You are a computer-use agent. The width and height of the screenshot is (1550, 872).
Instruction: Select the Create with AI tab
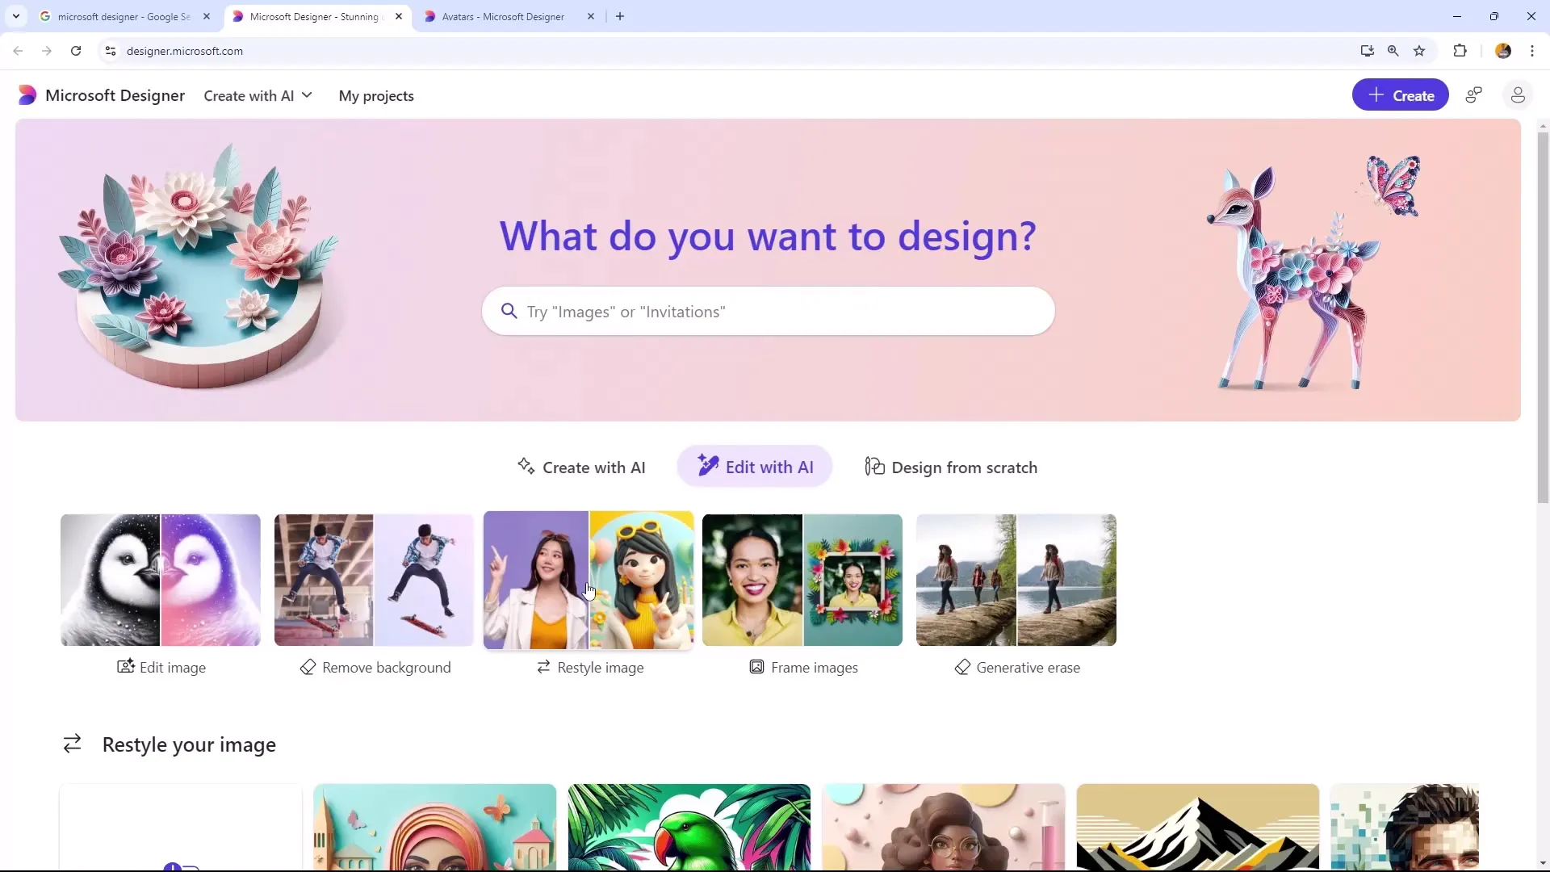[580, 467]
